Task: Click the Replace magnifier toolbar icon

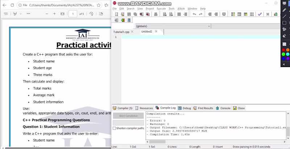Action: point(171,14)
